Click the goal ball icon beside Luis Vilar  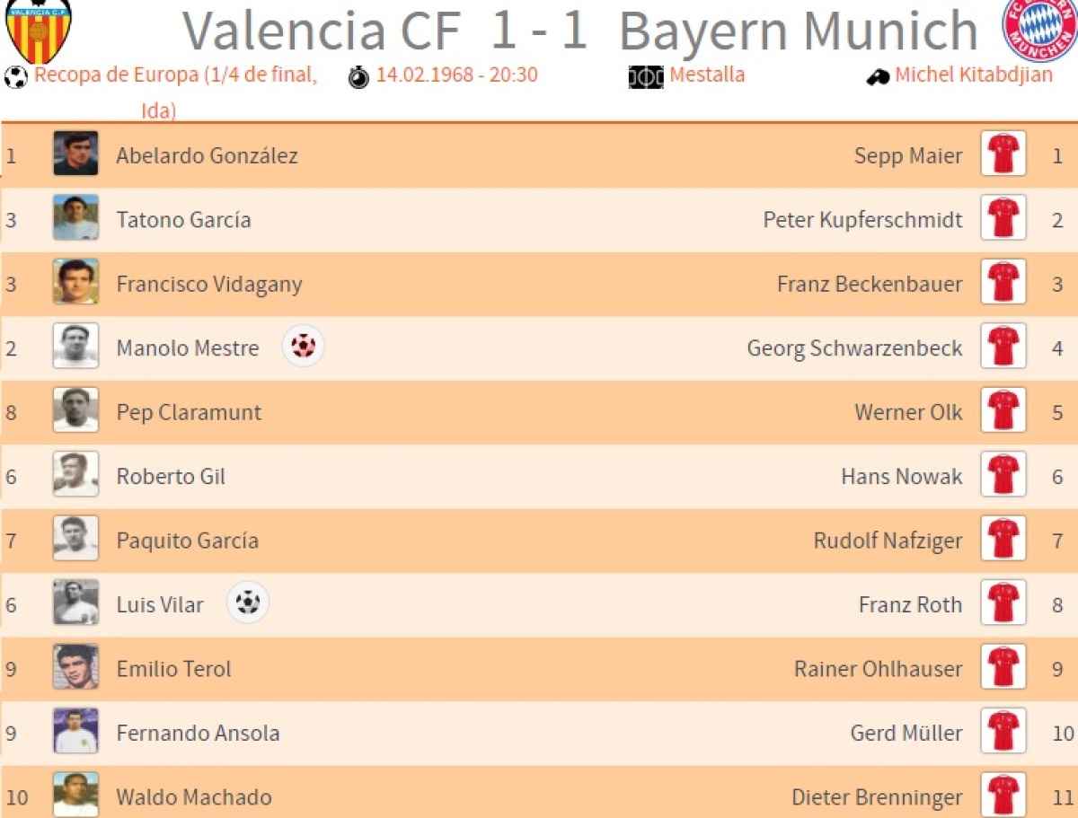point(248,603)
